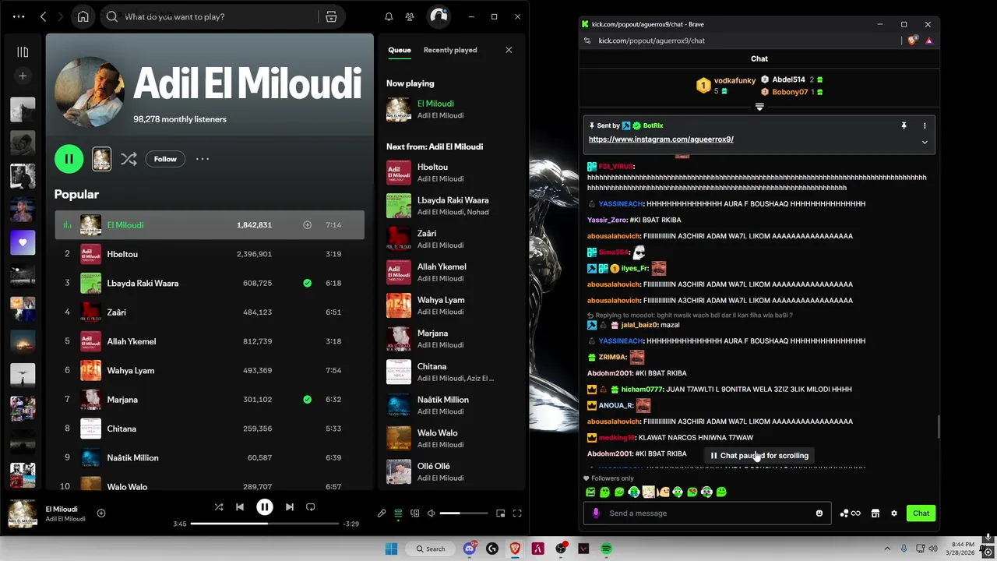Open Connect to a device icon
Viewport: 997px width, 561px height.
tap(414, 513)
